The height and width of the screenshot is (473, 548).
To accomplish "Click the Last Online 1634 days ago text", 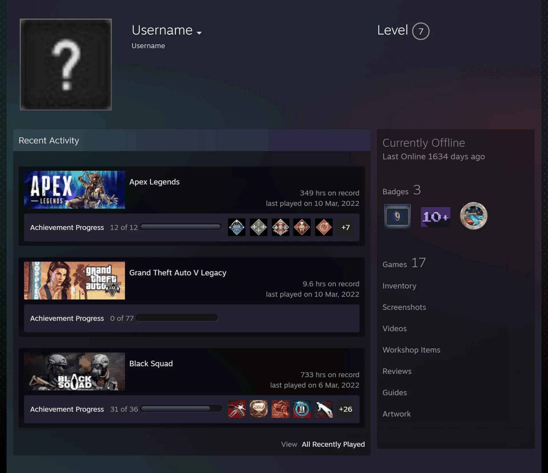I will (x=434, y=157).
